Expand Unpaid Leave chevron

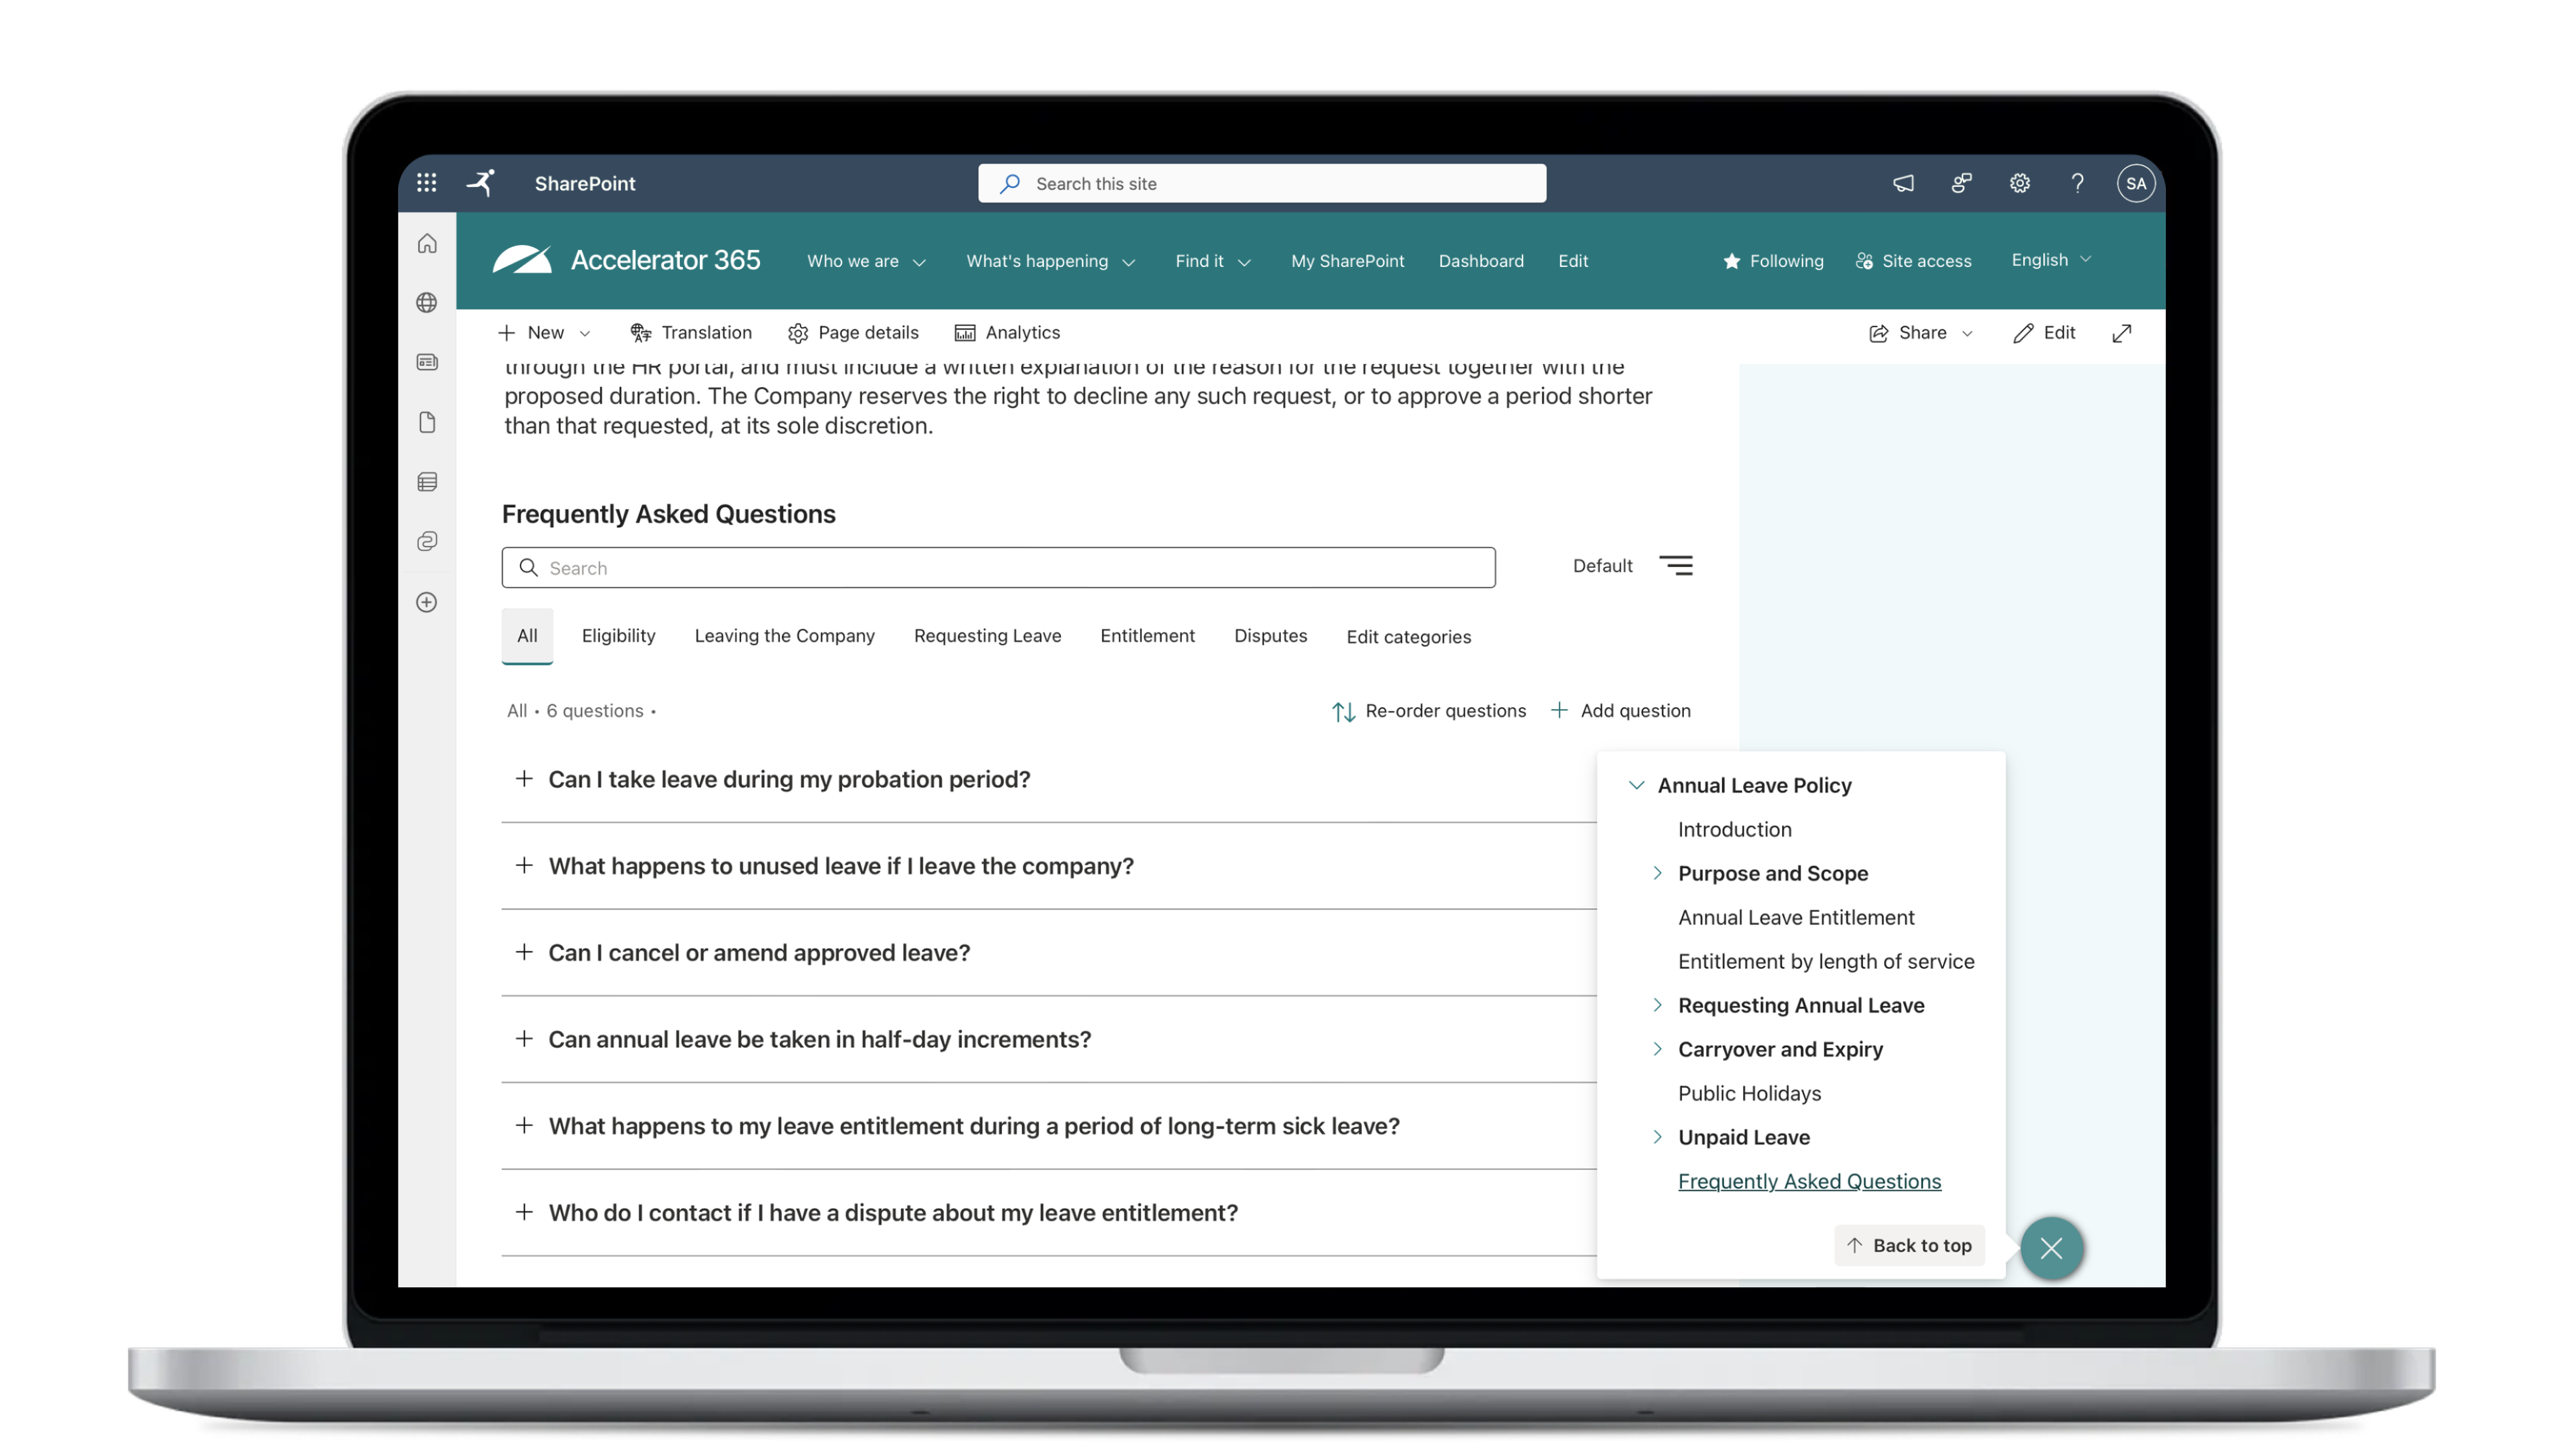[x=1657, y=1137]
